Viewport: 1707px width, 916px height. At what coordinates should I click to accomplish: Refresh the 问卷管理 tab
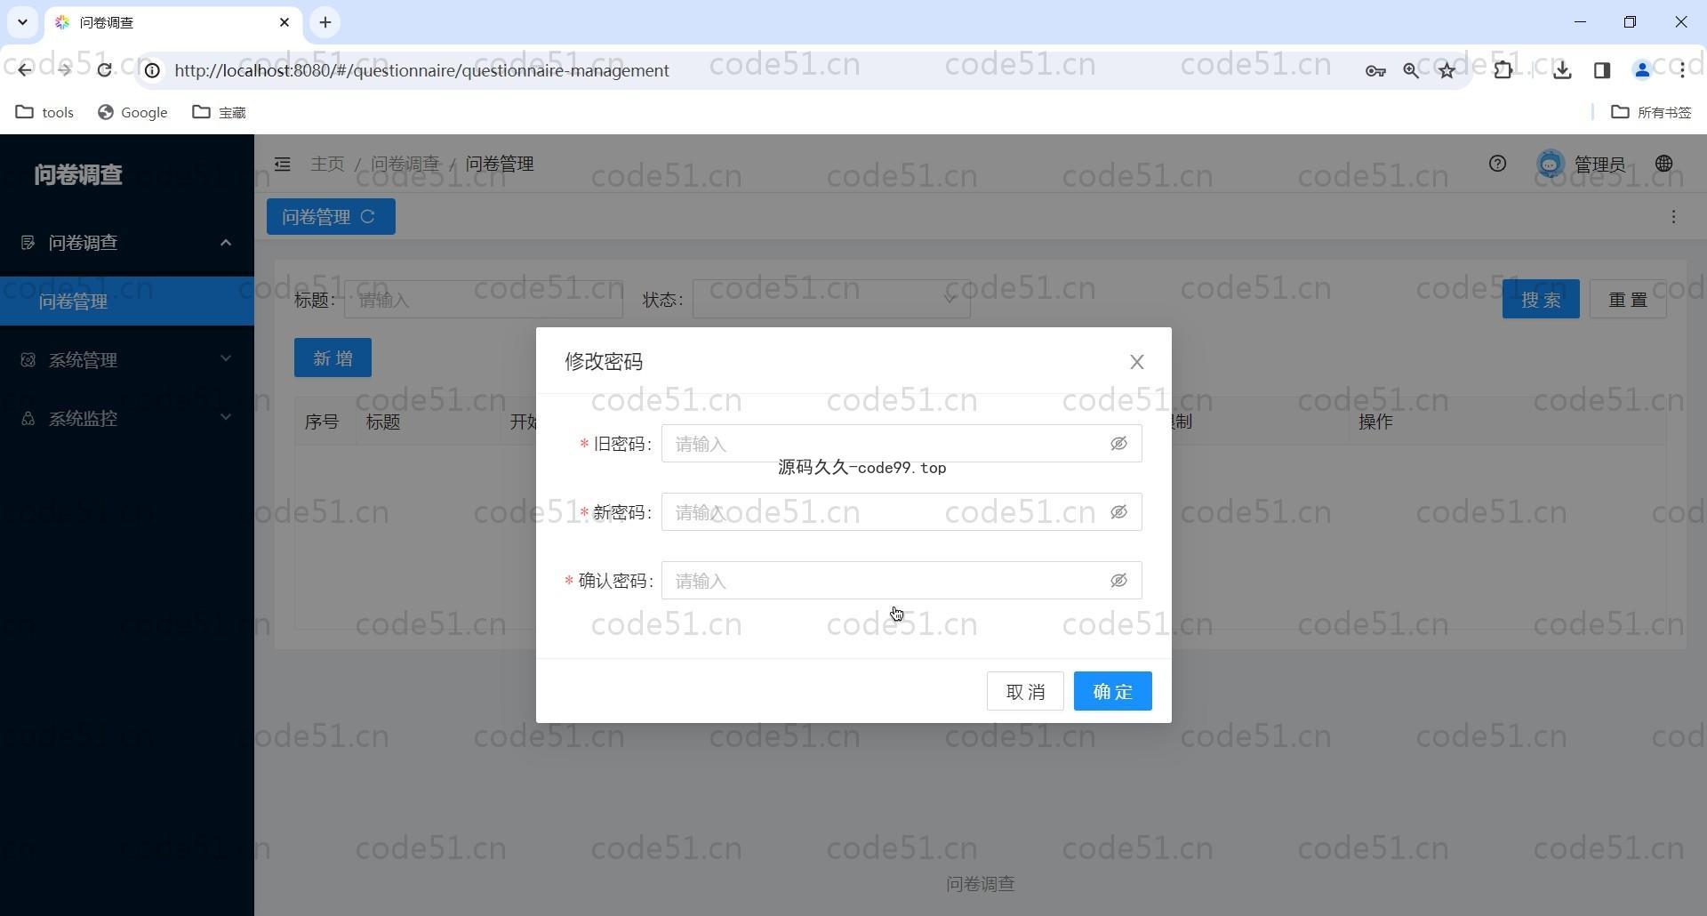click(x=368, y=217)
